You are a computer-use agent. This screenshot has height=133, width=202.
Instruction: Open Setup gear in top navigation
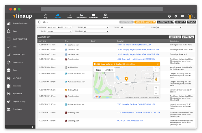point(105,16)
